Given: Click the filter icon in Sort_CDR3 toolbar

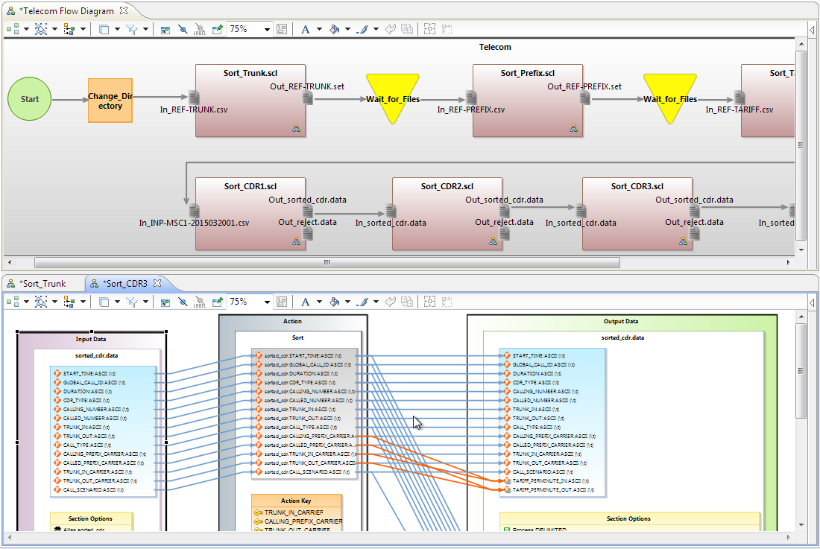Looking at the screenshot, I should click(x=132, y=302).
